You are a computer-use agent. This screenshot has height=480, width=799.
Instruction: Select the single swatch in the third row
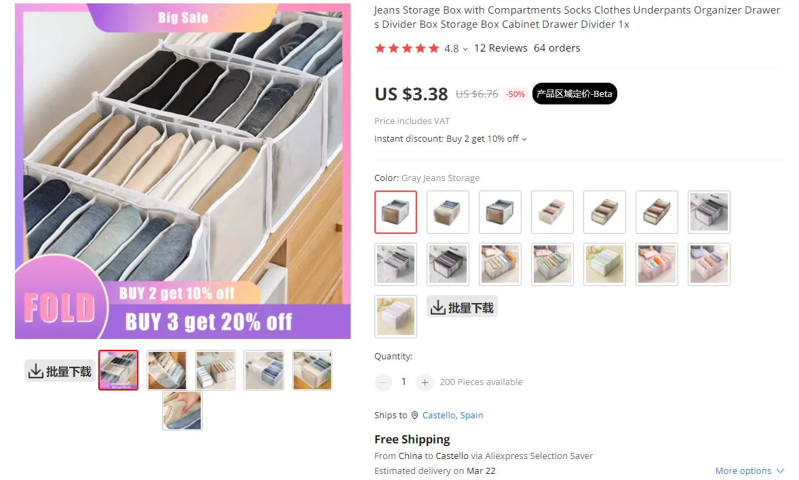pyautogui.click(x=396, y=317)
